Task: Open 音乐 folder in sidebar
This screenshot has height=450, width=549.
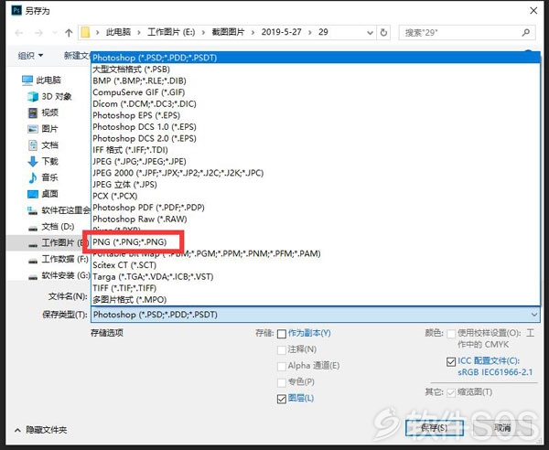Action: coord(43,177)
